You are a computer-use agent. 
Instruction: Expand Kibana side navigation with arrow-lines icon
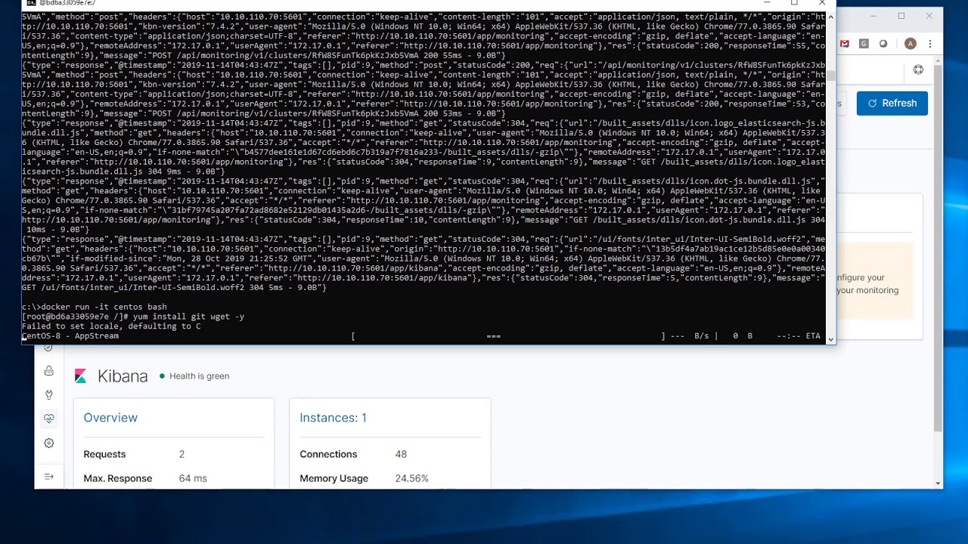click(49, 477)
